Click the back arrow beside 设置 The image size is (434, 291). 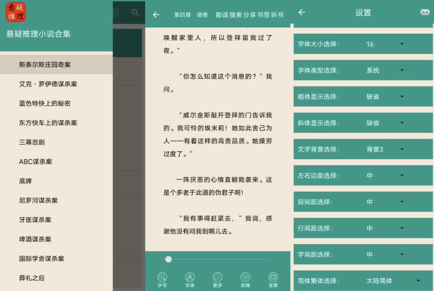coord(302,12)
